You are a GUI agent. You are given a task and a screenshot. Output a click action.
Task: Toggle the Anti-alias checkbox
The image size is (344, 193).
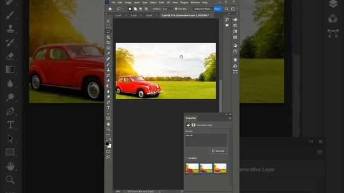(x=176, y=9)
